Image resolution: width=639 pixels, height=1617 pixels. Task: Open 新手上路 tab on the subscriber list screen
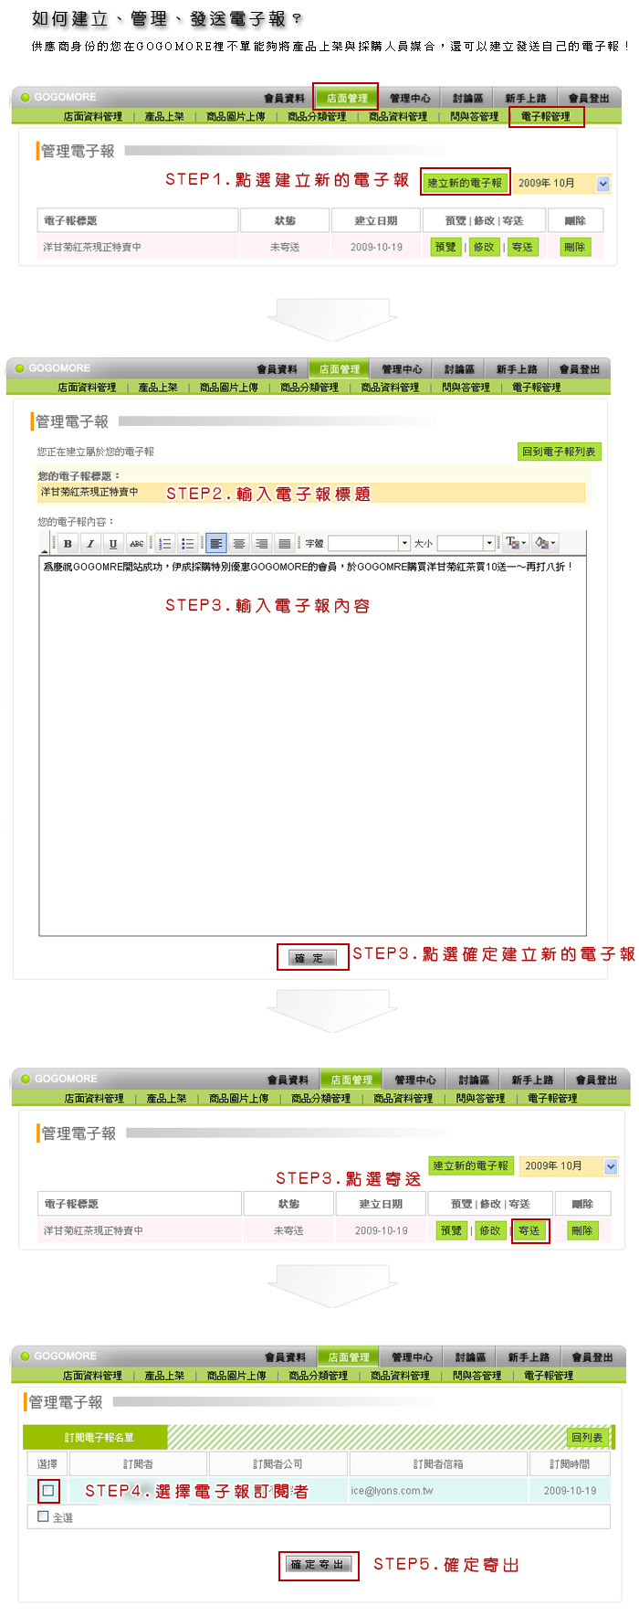(x=529, y=1357)
